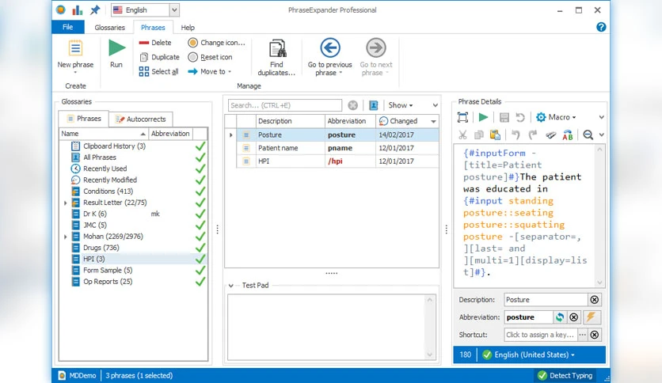Click the zoom out magnifier icon
Image resolution: width=662 pixels, height=383 pixels.
click(588, 135)
